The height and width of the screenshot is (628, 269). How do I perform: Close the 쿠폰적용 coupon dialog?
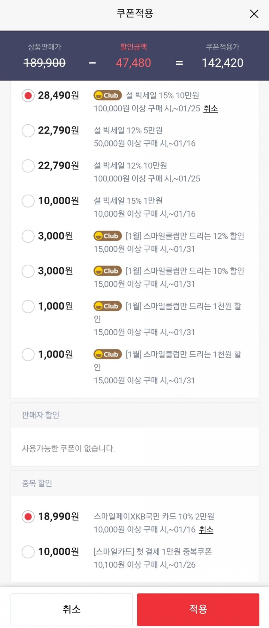pos(254,14)
